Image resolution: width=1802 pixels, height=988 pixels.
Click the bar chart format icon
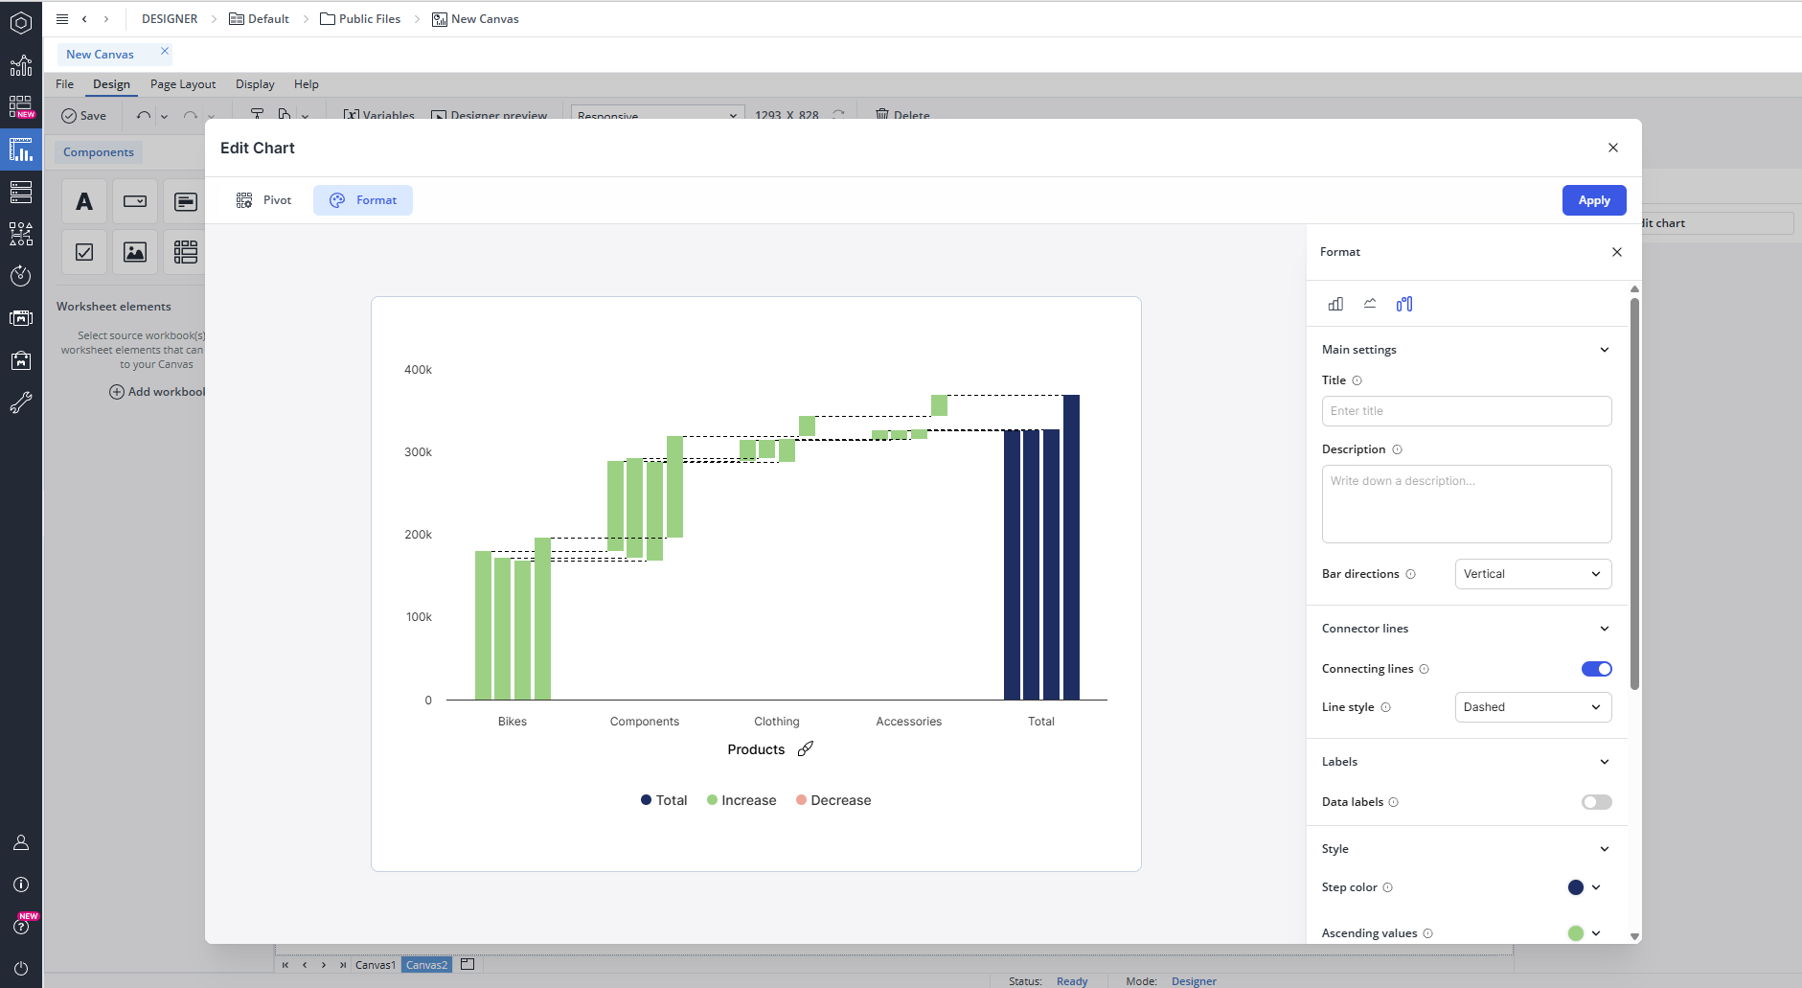pyautogui.click(x=1335, y=304)
